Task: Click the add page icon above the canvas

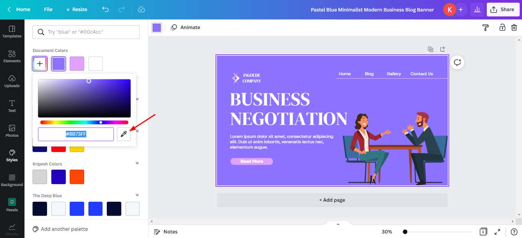Action: 443,49
